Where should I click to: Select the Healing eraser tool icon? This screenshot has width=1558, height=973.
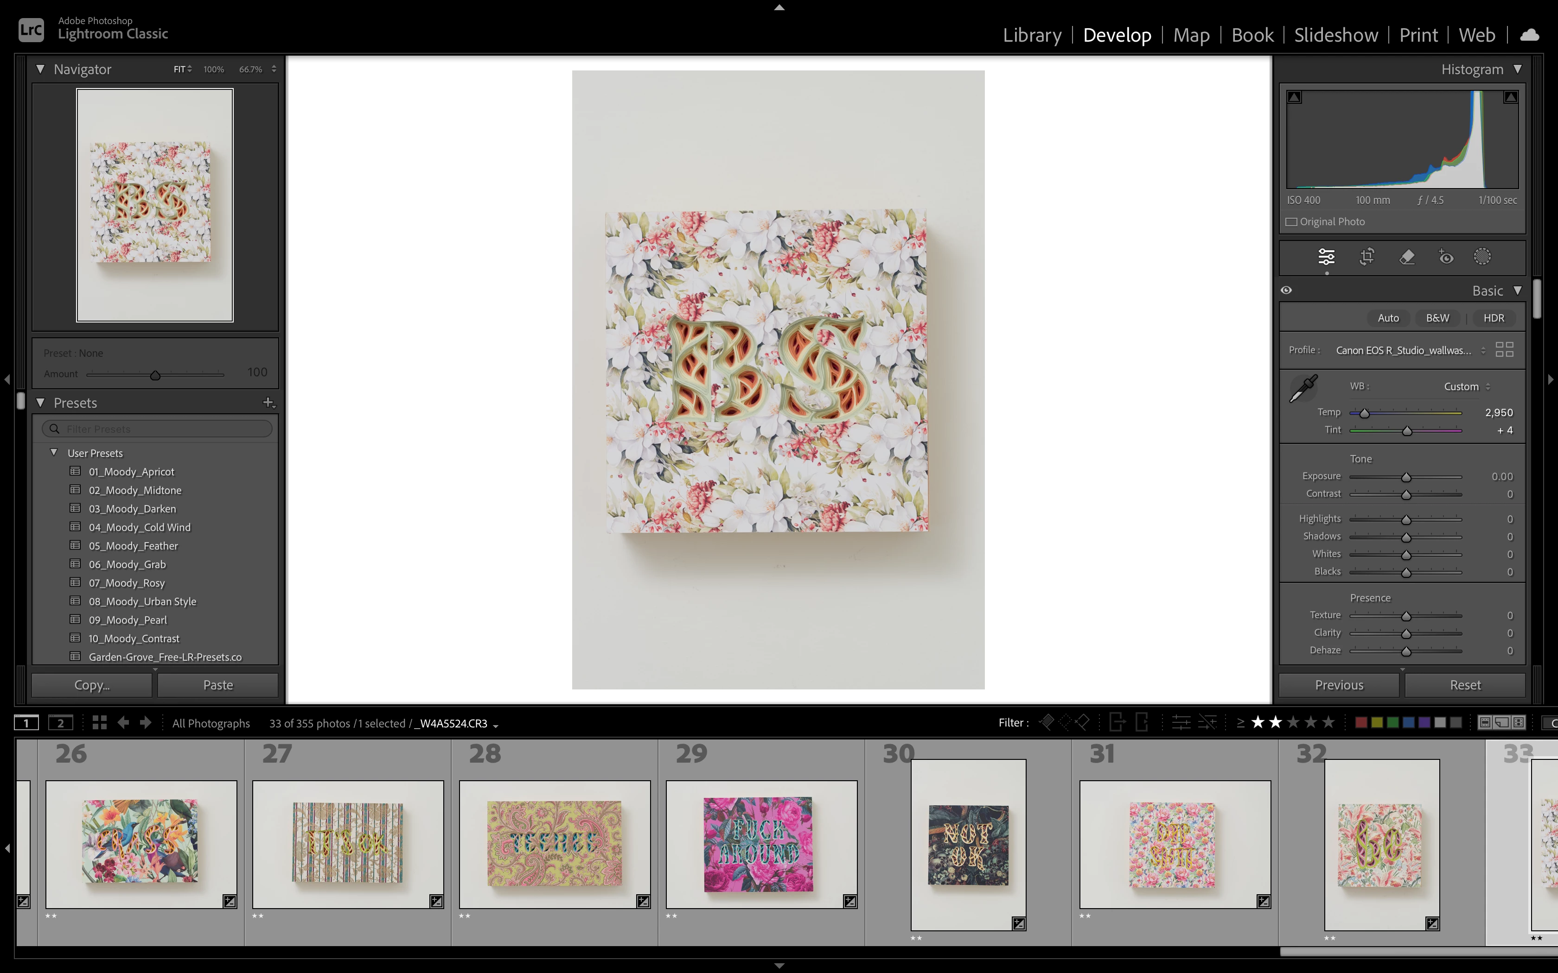point(1407,257)
